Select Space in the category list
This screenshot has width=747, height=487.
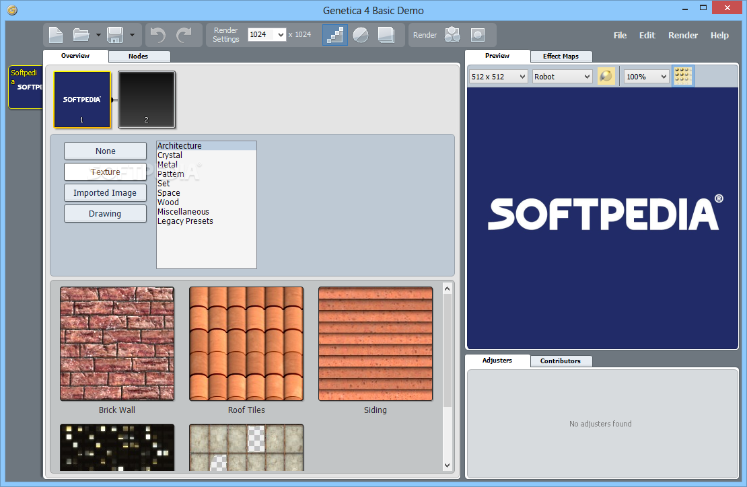(x=207, y=193)
